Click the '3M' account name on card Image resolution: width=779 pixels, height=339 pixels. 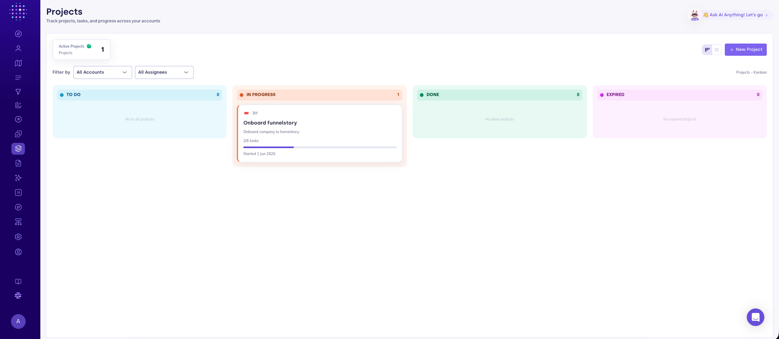click(x=255, y=113)
